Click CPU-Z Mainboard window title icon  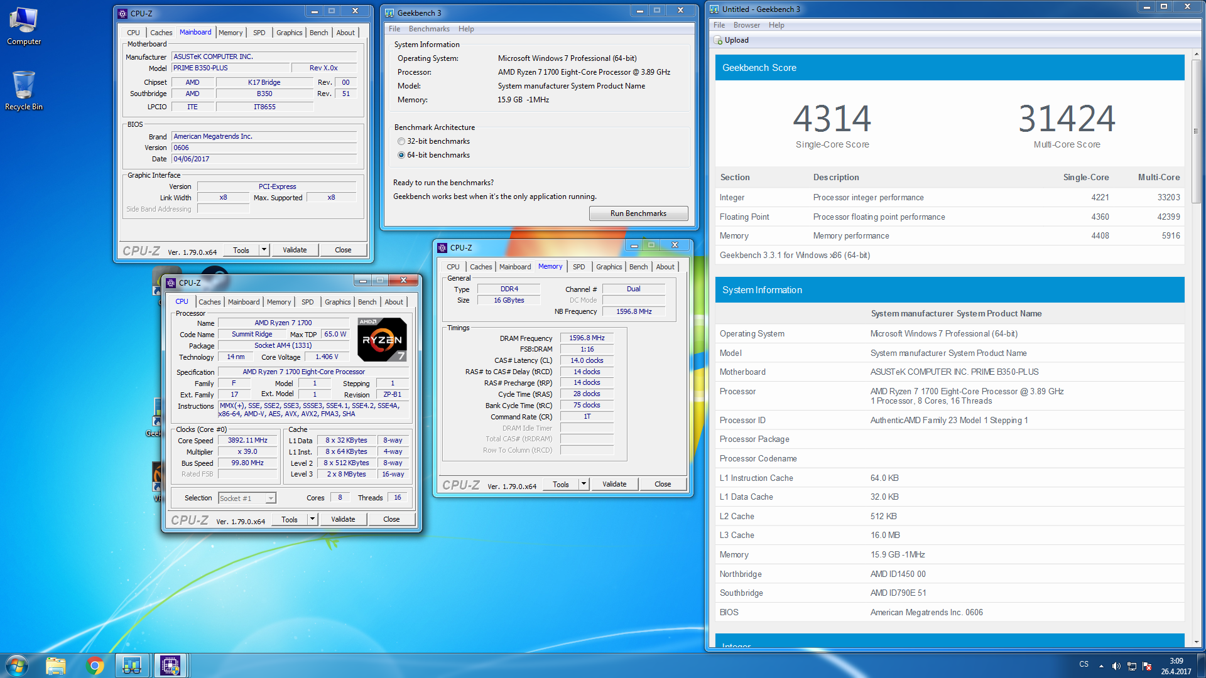[123, 13]
